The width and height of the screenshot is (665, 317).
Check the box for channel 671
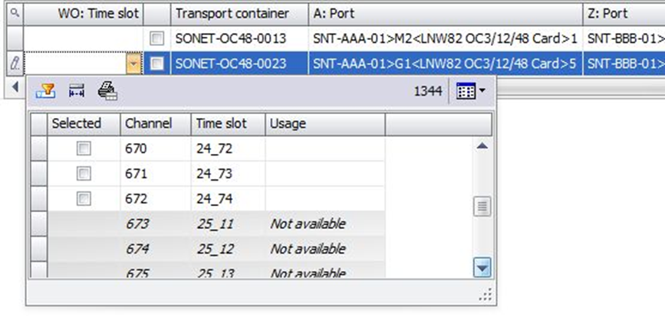coord(84,174)
